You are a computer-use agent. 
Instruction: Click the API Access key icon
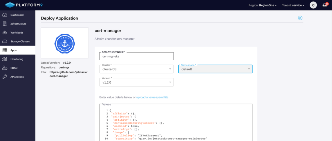pos(5,77)
